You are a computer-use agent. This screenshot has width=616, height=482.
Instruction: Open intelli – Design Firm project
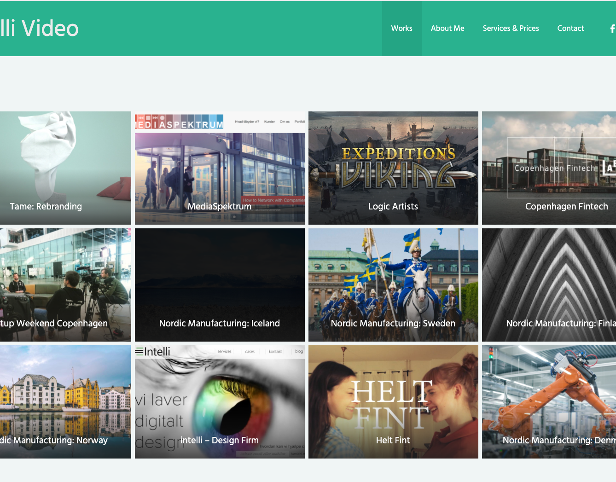[x=220, y=402]
